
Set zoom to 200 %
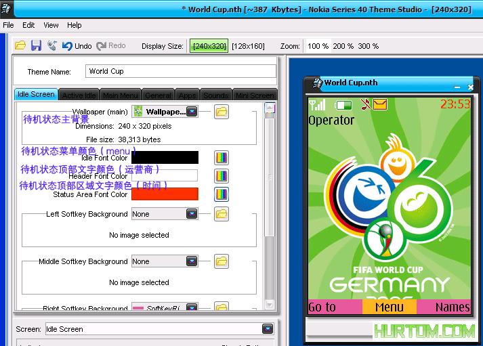(x=343, y=46)
